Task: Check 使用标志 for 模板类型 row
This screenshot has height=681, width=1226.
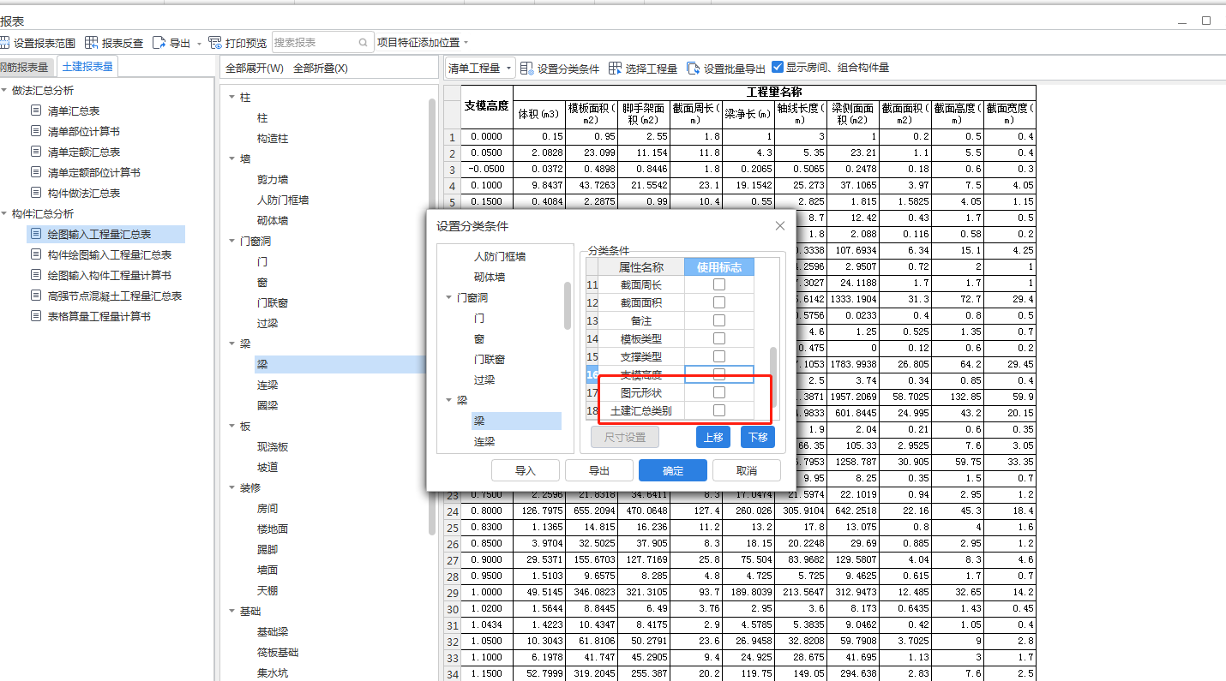Action: (719, 338)
